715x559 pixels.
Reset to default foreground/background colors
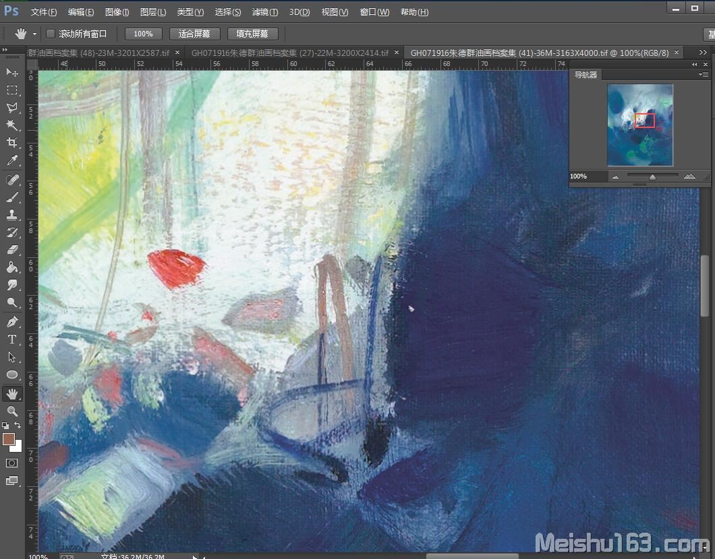pos(5,425)
